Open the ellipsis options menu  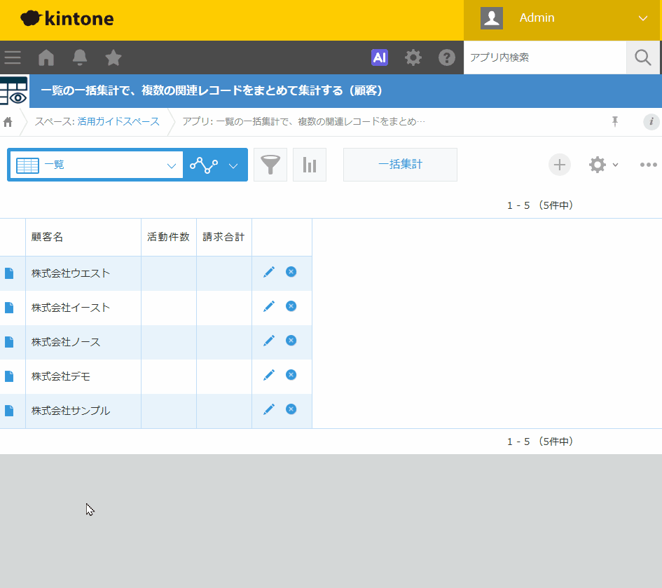pos(648,165)
